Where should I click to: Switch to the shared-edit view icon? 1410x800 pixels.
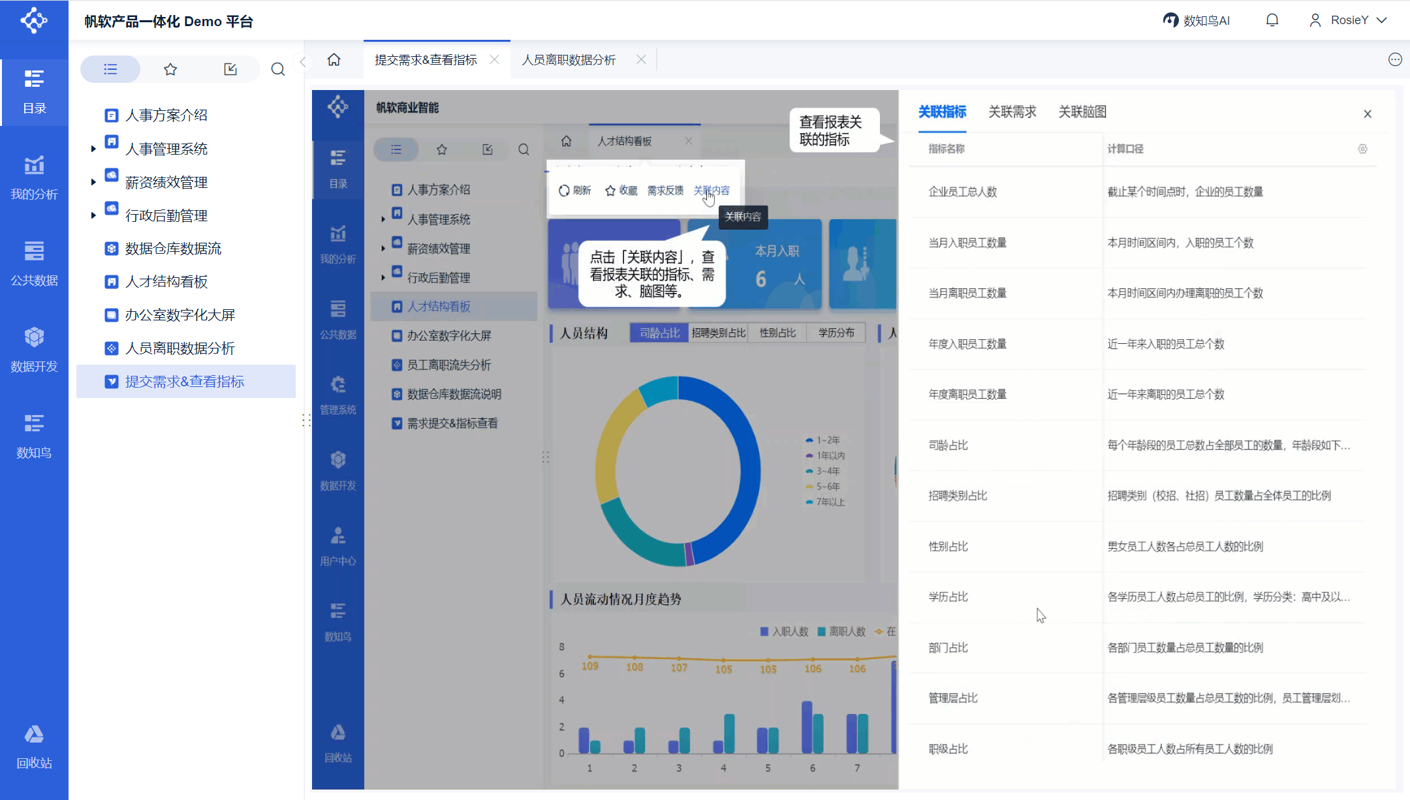tap(230, 69)
